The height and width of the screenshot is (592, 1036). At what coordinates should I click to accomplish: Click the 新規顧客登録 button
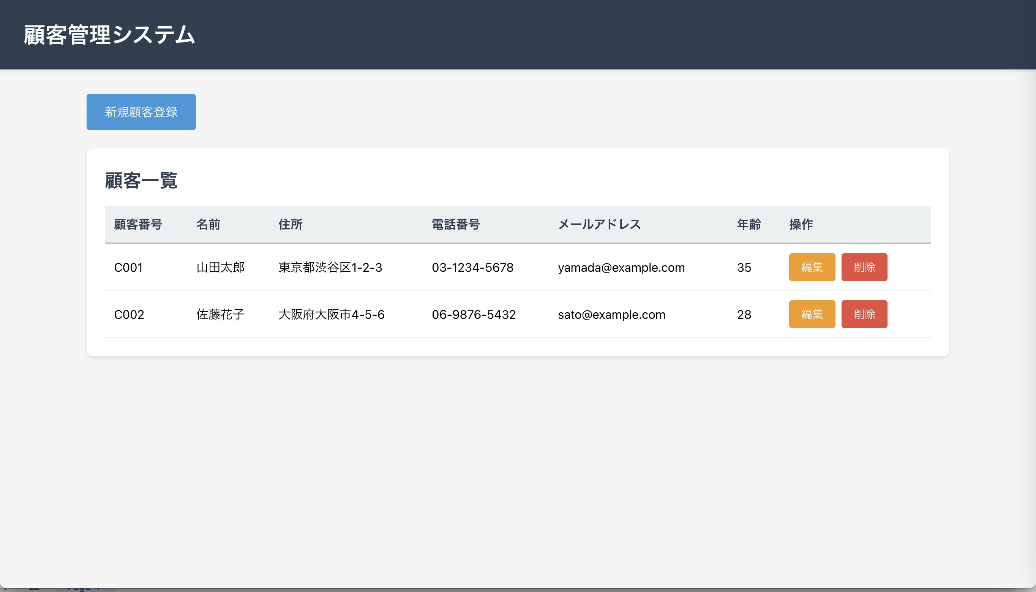[x=141, y=112]
